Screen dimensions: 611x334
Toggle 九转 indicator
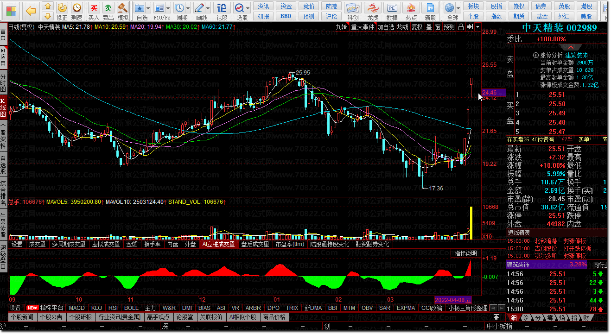coord(341,27)
